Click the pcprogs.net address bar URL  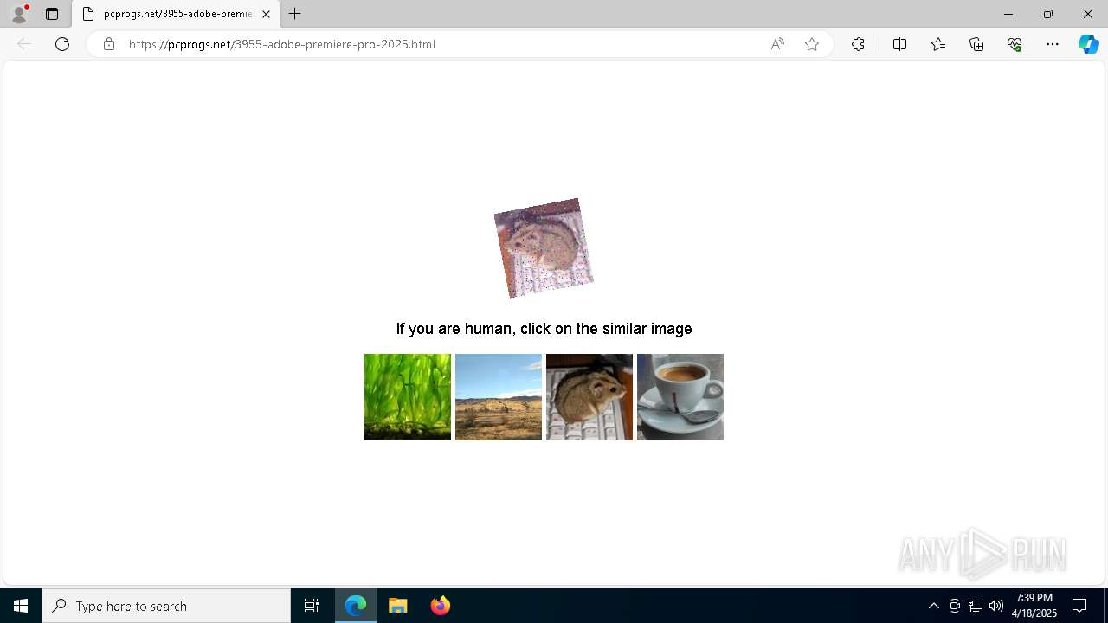pyautogui.click(x=282, y=44)
